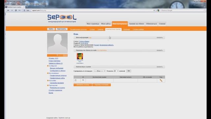211x119 pixels.
Task: Click the orange 'Добавить ссылку' button
Action: (83, 85)
